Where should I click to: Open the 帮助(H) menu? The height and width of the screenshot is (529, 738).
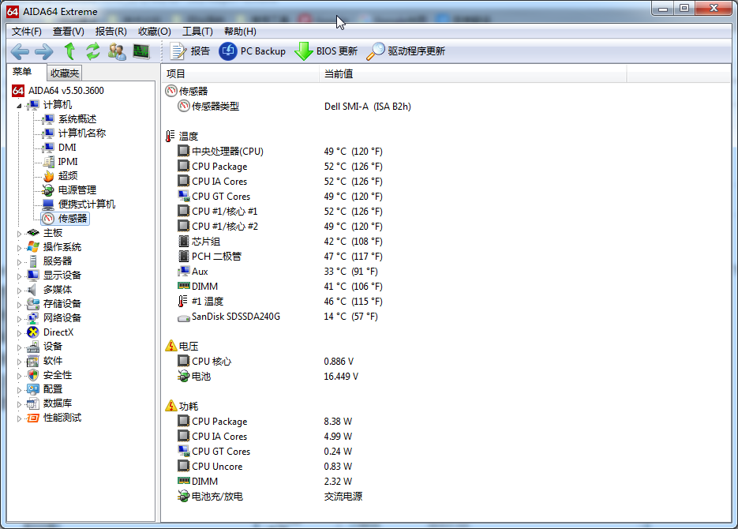coord(240,32)
